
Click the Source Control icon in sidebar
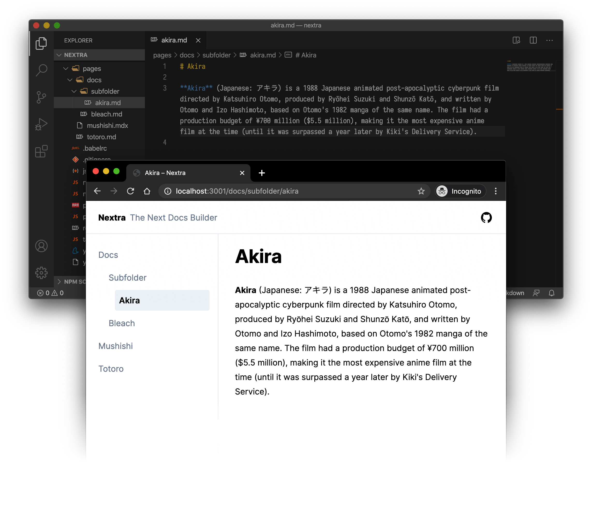pos(42,96)
